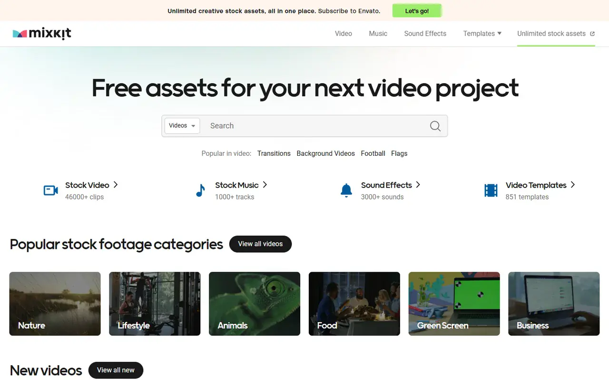609x380 pixels.
Task: Click the '1000+ tracks' text
Action: tap(235, 197)
